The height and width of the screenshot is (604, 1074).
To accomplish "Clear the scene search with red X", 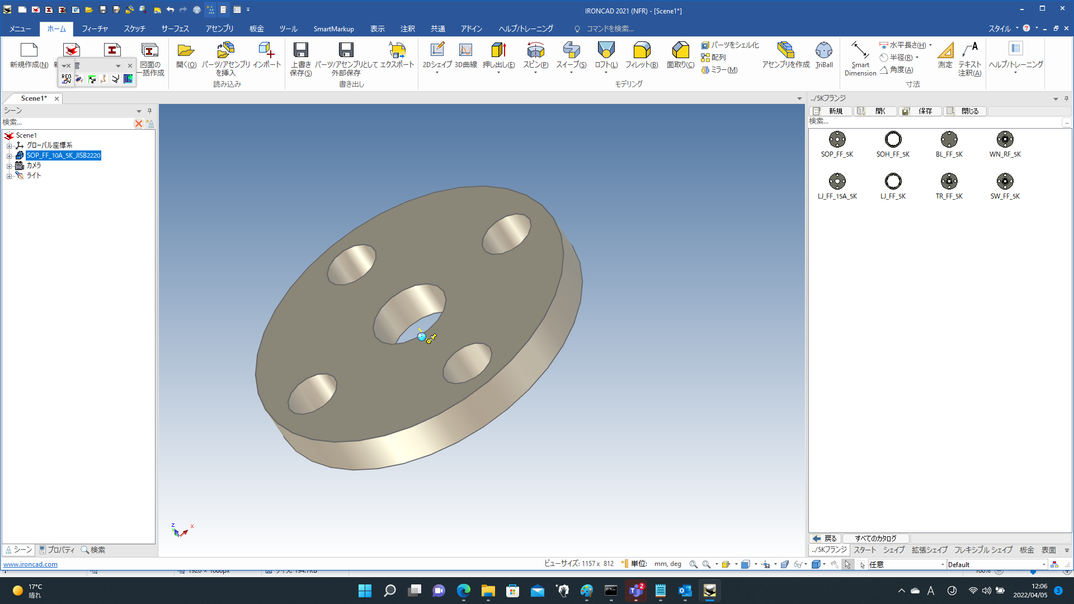I will [x=138, y=124].
